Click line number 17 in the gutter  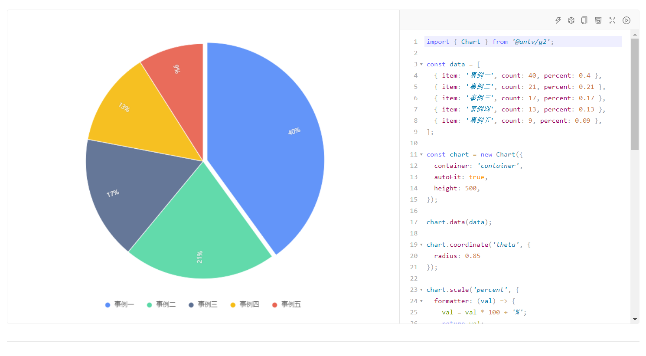pyautogui.click(x=414, y=222)
